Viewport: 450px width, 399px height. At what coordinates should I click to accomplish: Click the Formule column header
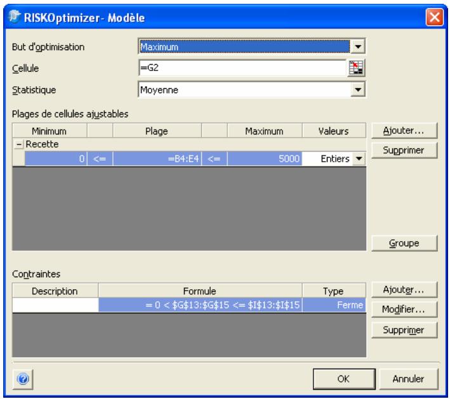point(200,291)
